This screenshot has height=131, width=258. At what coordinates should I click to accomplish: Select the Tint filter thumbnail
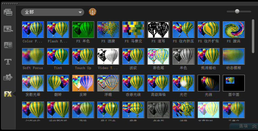pos(58,57)
